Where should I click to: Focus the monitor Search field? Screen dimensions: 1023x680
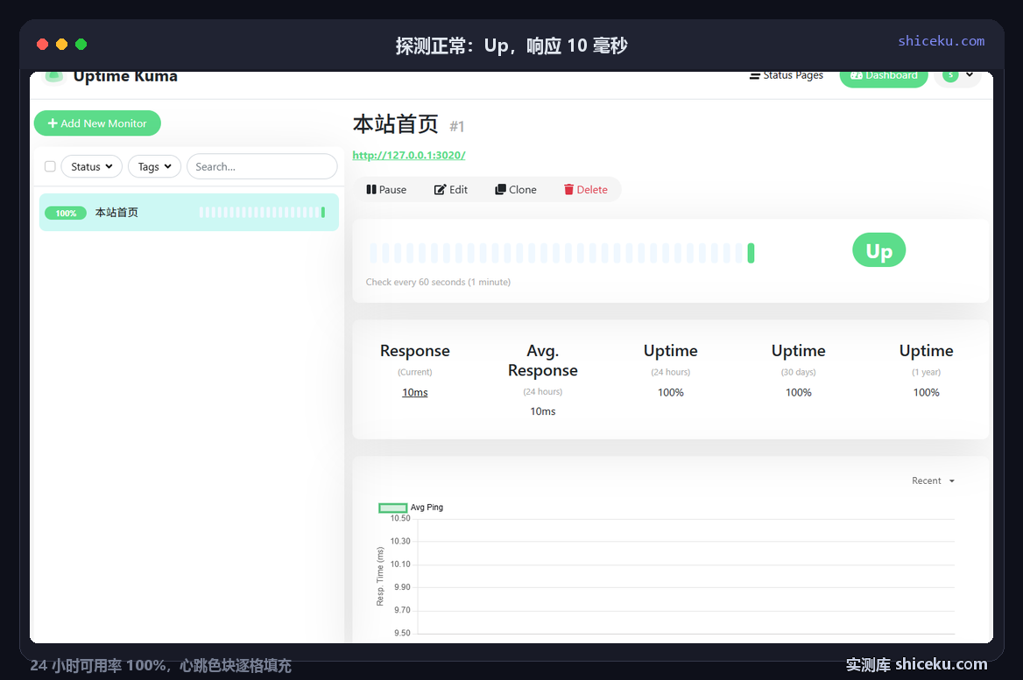pos(262,166)
